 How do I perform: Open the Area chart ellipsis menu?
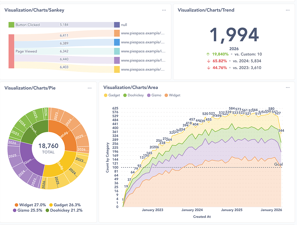pyautogui.click(x=288, y=88)
